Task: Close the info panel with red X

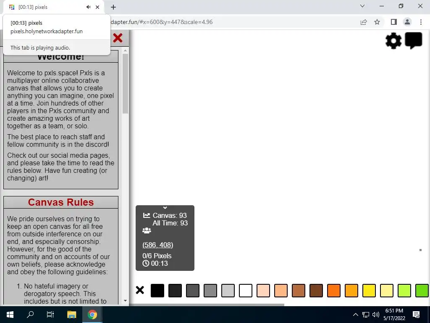Action: coord(118,38)
